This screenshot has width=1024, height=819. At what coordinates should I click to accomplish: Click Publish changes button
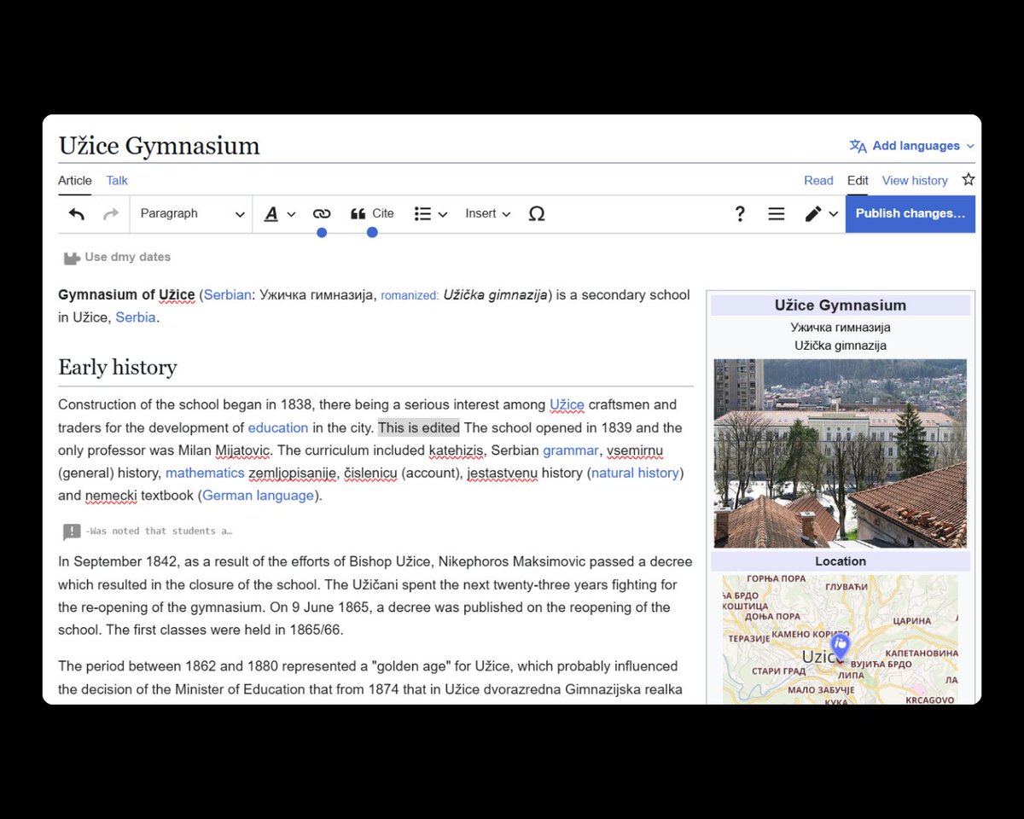click(x=911, y=214)
